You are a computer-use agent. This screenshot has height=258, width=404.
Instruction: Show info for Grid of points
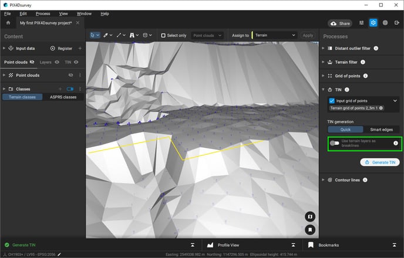click(365, 76)
